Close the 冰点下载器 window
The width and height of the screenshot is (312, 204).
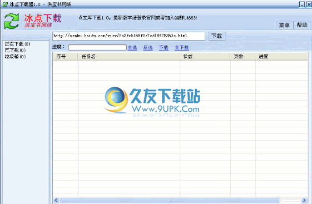pyautogui.click(x=309, y=4)
